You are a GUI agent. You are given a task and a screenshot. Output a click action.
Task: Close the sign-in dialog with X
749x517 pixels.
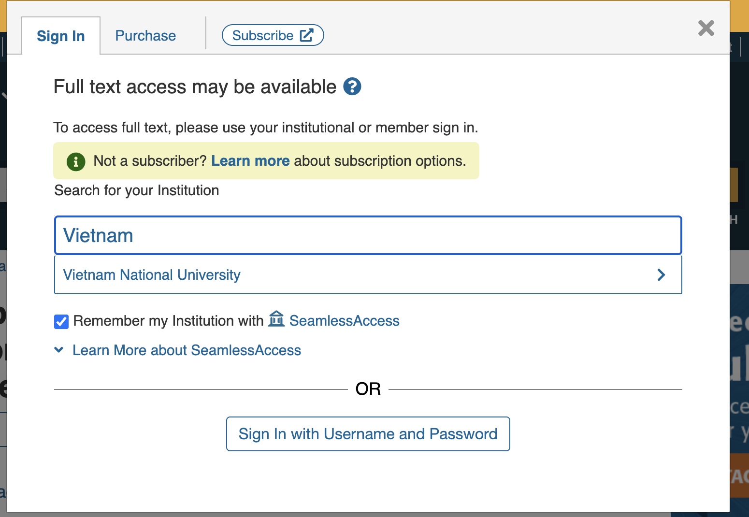706,28
